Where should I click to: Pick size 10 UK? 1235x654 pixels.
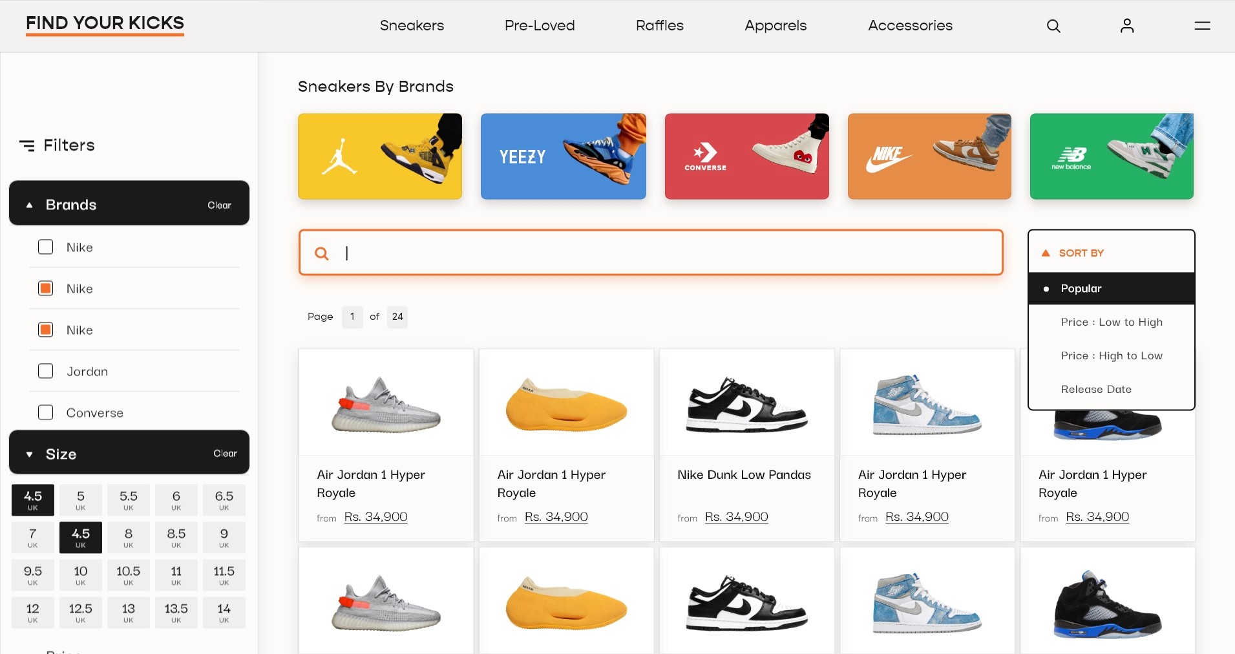point(81,575)
